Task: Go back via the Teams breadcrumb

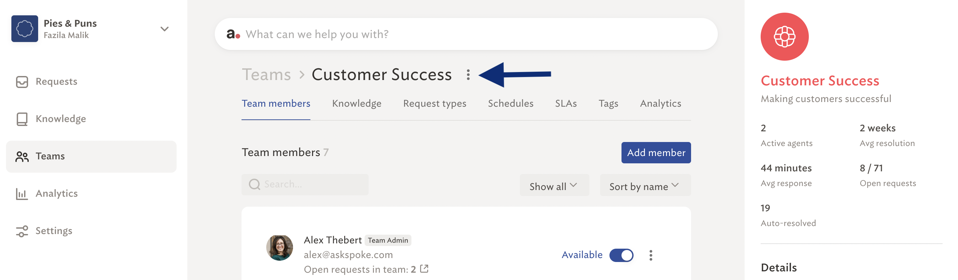Action: 266,74
